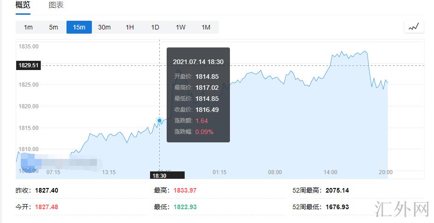Click the 18:30 time axis marker
This screenshot has height=223, width=434.
(x=160, y=176)
